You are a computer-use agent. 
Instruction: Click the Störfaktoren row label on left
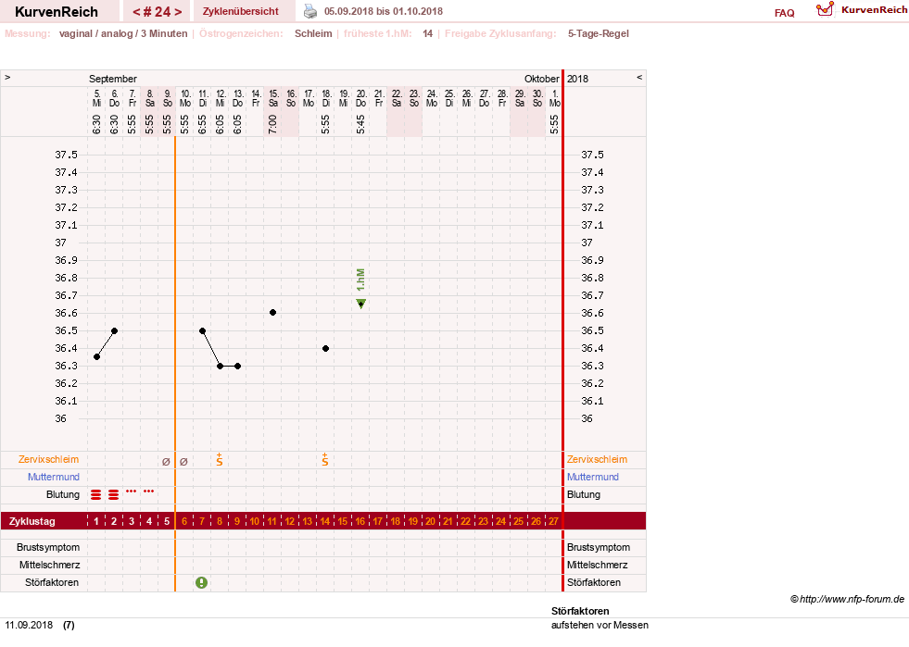[52, 582]
